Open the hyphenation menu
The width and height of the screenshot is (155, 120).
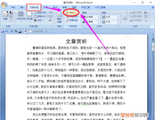pyautogui.click(x=51, y=20)
